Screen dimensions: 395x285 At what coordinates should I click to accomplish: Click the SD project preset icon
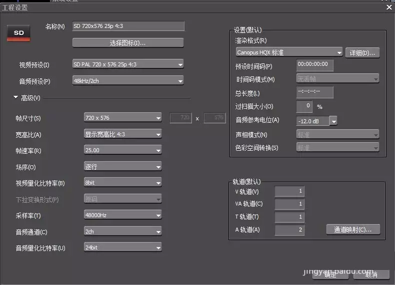tap(18, 33)
